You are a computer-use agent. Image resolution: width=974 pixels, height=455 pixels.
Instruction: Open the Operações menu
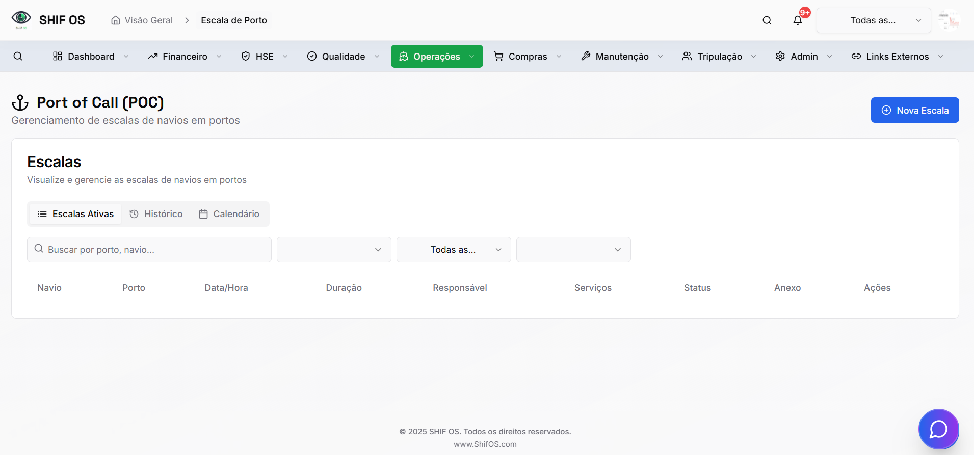[437, 56]
